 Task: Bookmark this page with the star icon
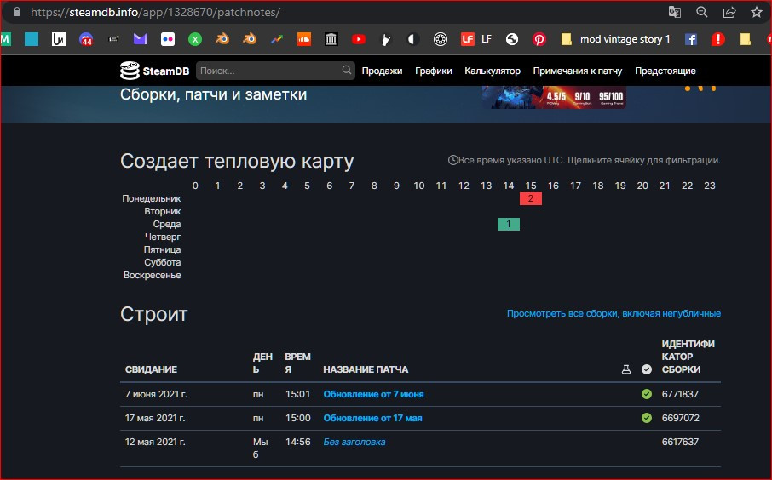pyautogui.click(x=756, y=13)
